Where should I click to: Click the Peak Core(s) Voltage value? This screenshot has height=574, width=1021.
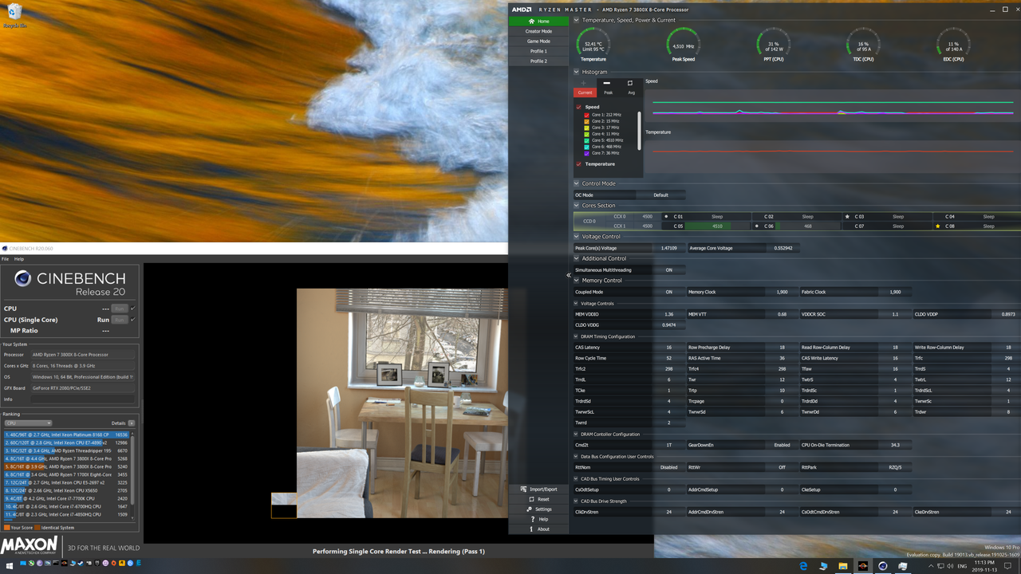point(668,248)
